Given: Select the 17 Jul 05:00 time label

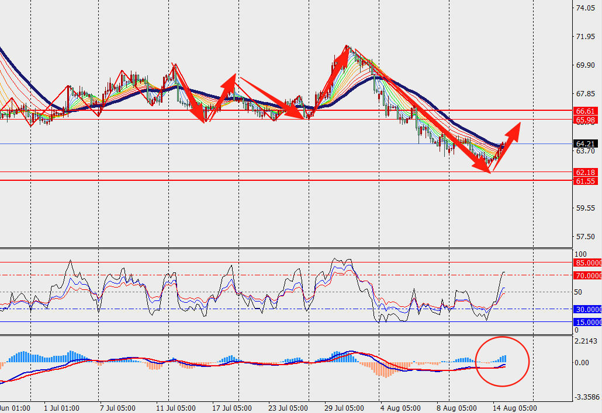Looking at the screenshot, I should (x=232, y=408).
